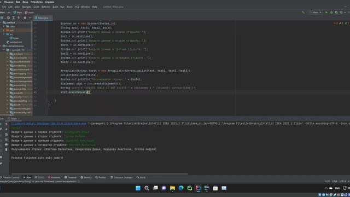Image resolution: width=350 pixels, height=197 pixels.
Task: Open the Main class in project tree
Action: point(16,38)
